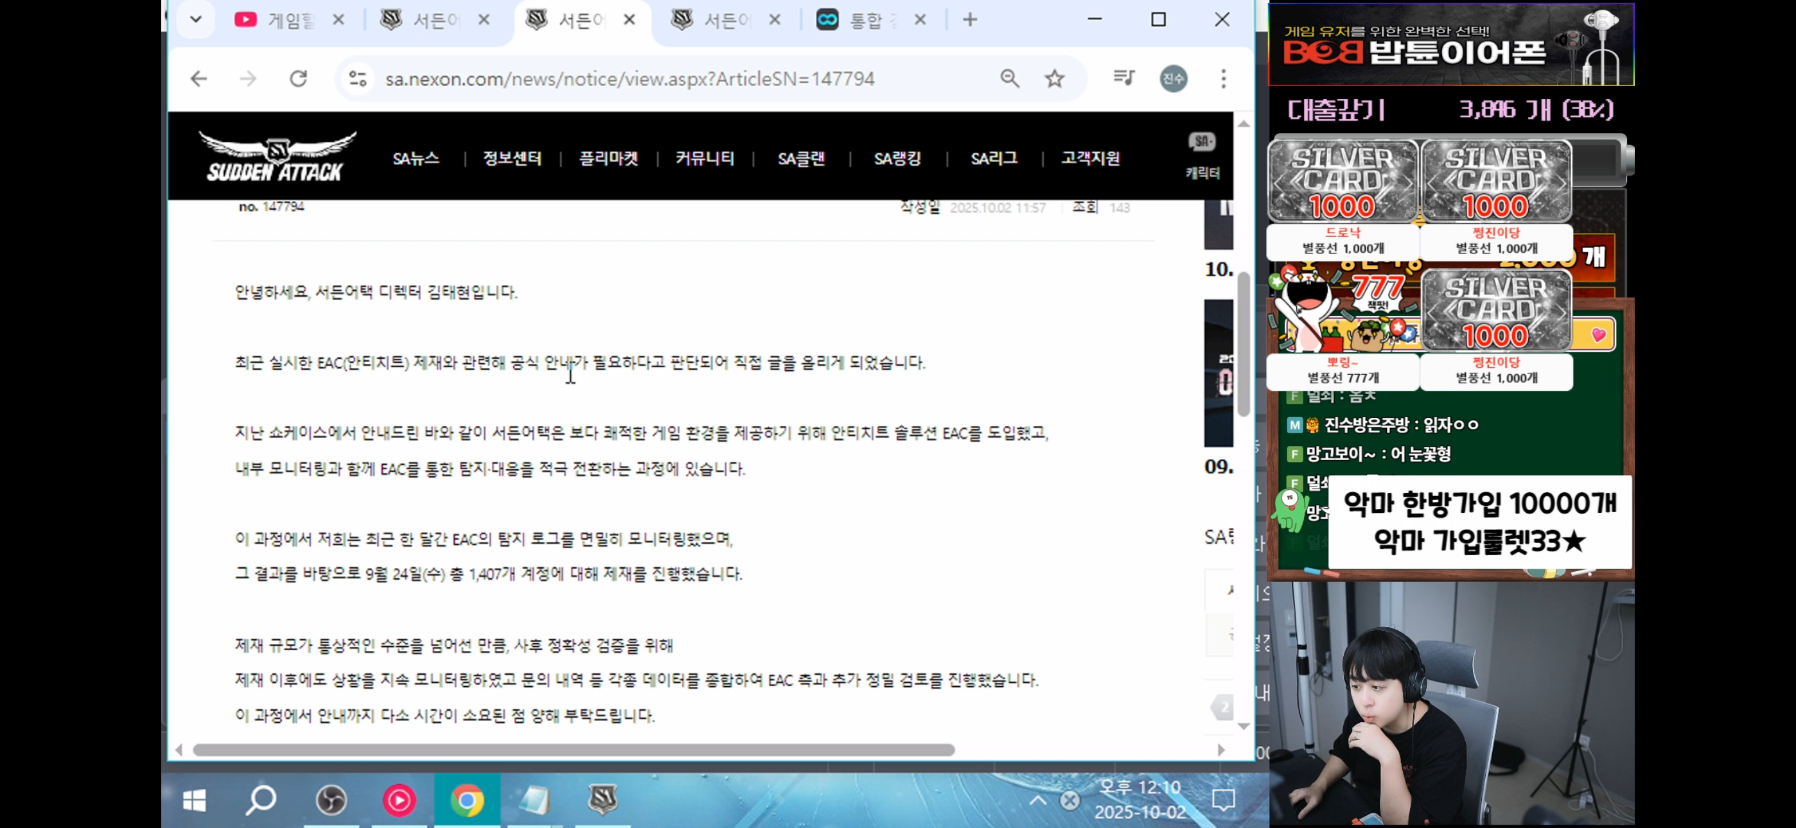Viewport: 1796px width, 828px height.
Task: Open the 고객지원 link
Action: pyautogui.click(x=1089, y=159)
